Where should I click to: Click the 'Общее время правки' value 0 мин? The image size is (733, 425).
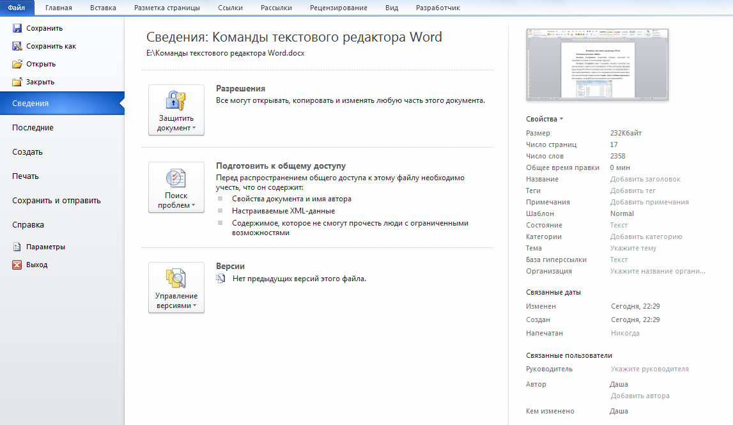620,167
